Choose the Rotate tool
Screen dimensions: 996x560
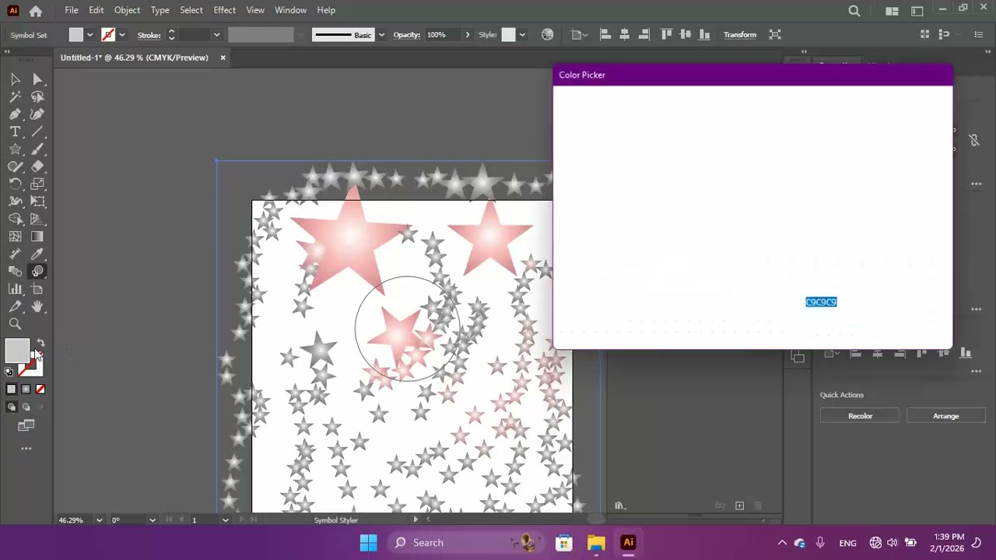(15, 184)
